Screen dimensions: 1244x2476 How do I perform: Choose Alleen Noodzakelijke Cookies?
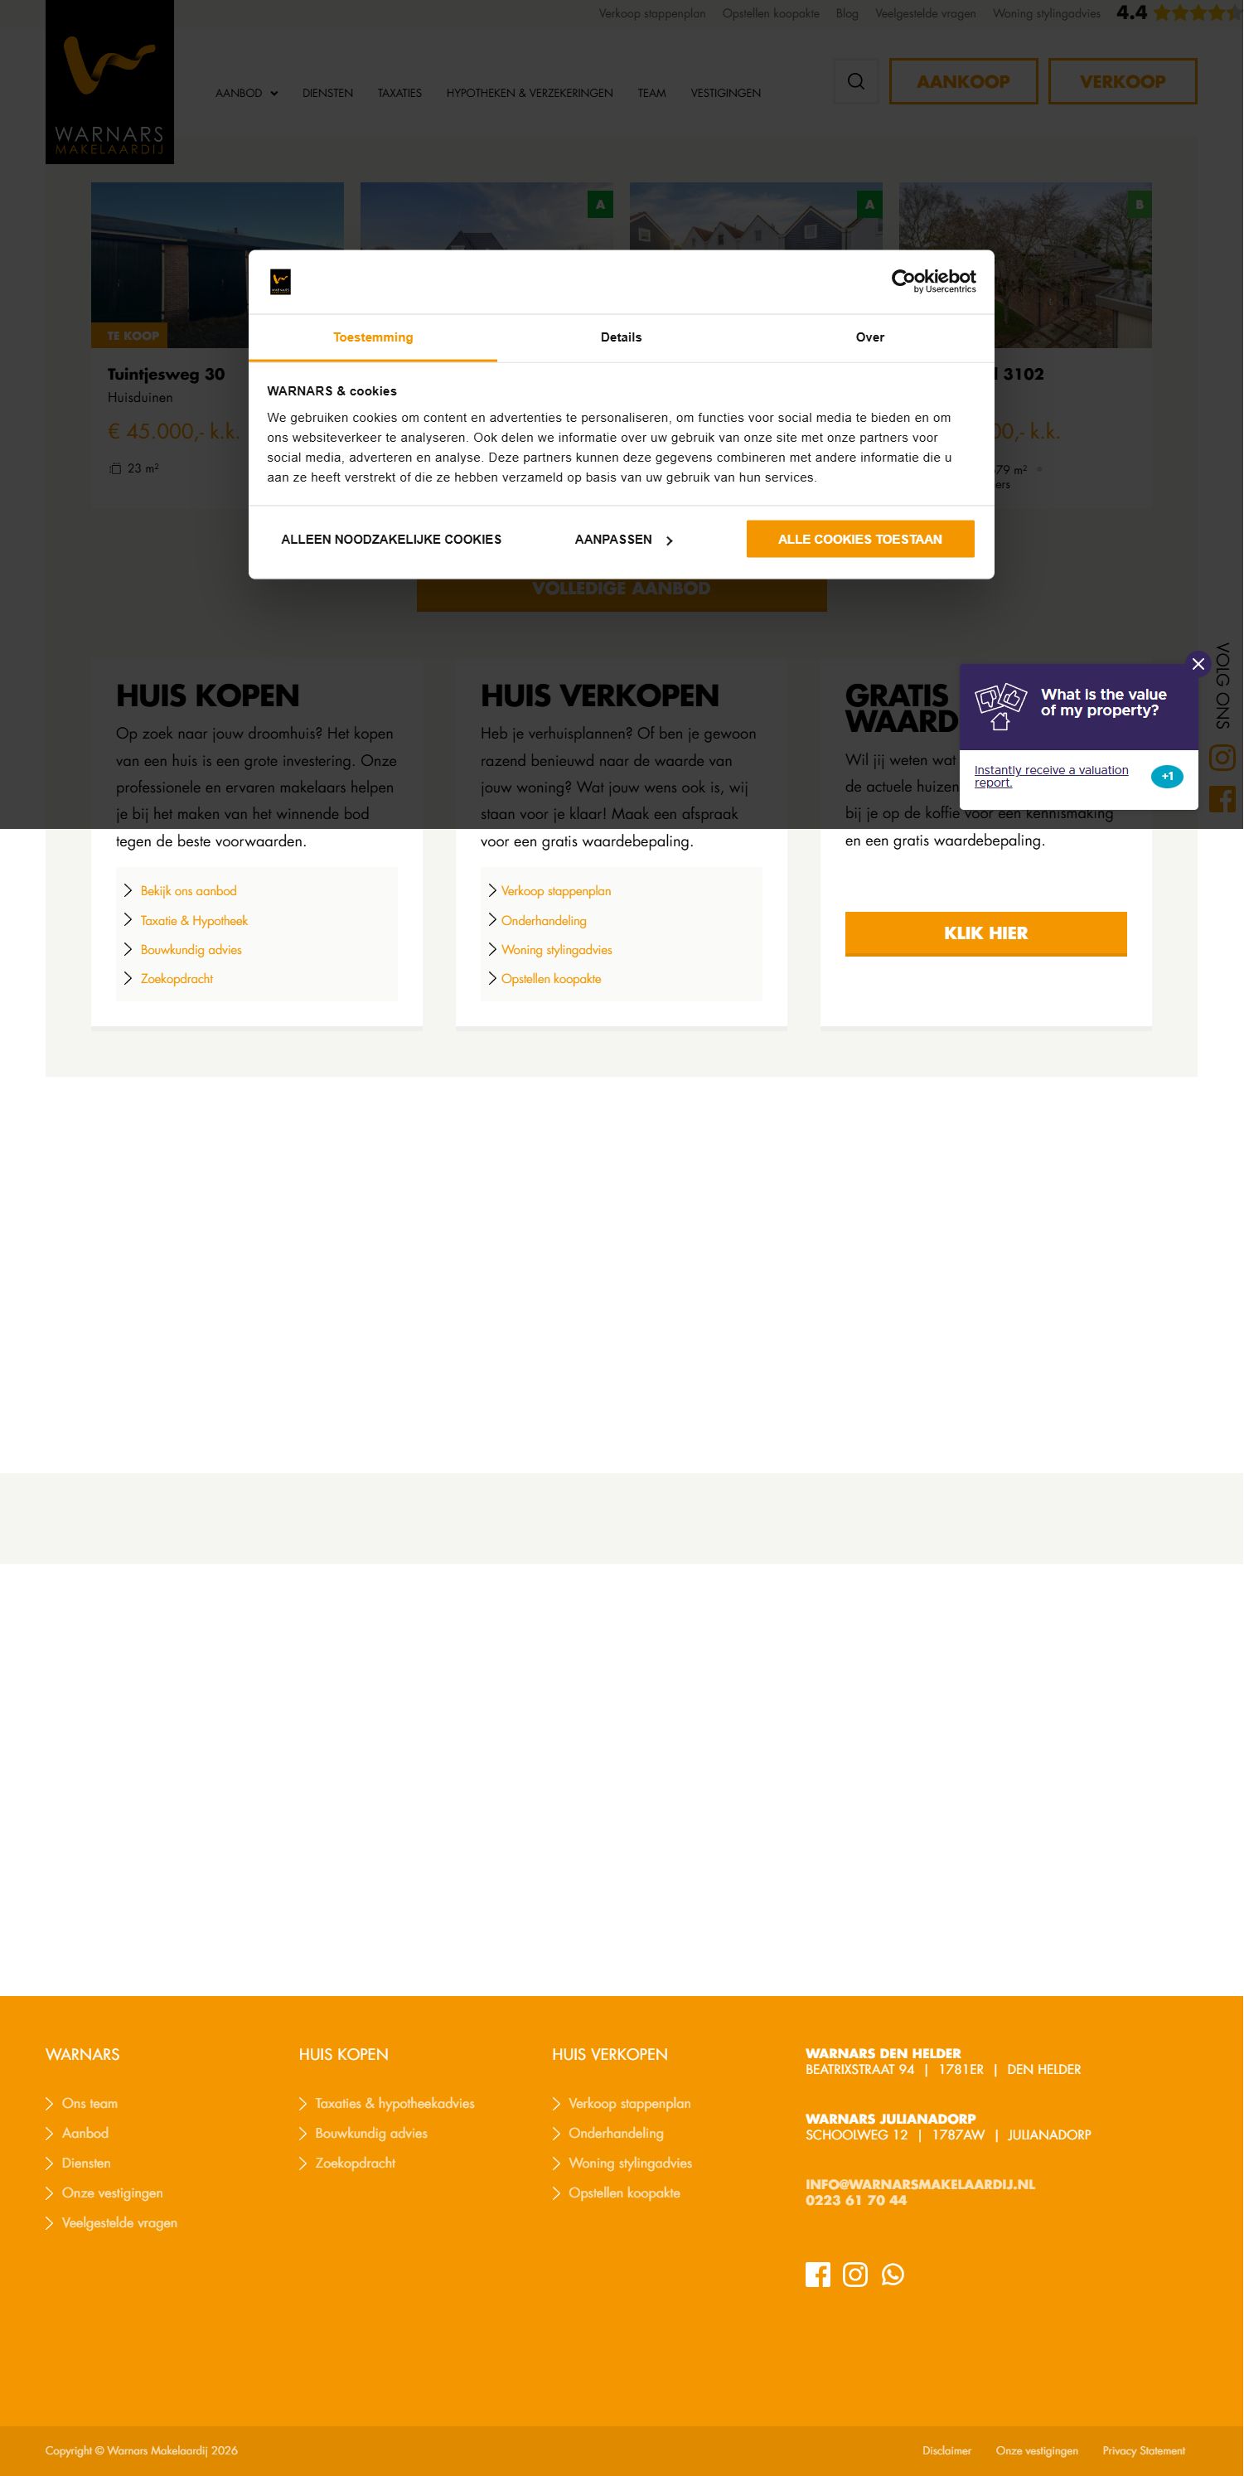pyautogui.click(x=391, y=540)
